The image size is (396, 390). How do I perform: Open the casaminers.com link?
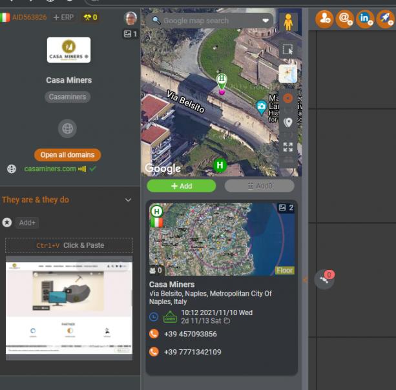click(x=50, y=169)
